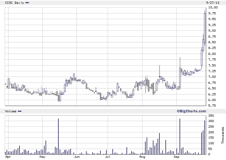Click the 10.00 price axis label
Image resolution: width=226 pixels, height=160 pixels.
[213, 8]
